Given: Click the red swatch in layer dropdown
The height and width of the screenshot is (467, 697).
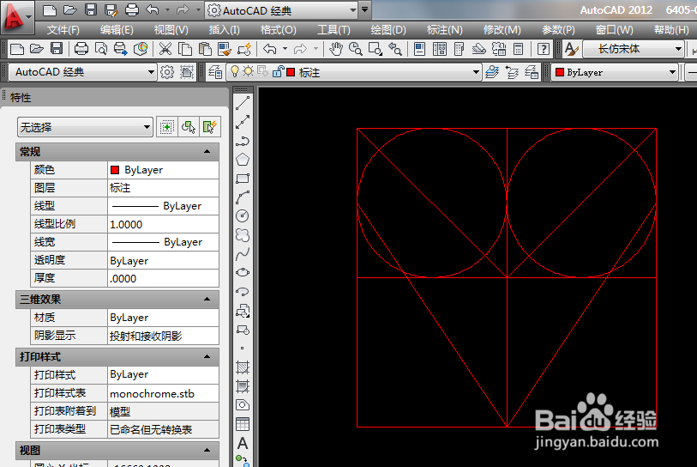Looking at the screenshot, I should tap(291, 72).
